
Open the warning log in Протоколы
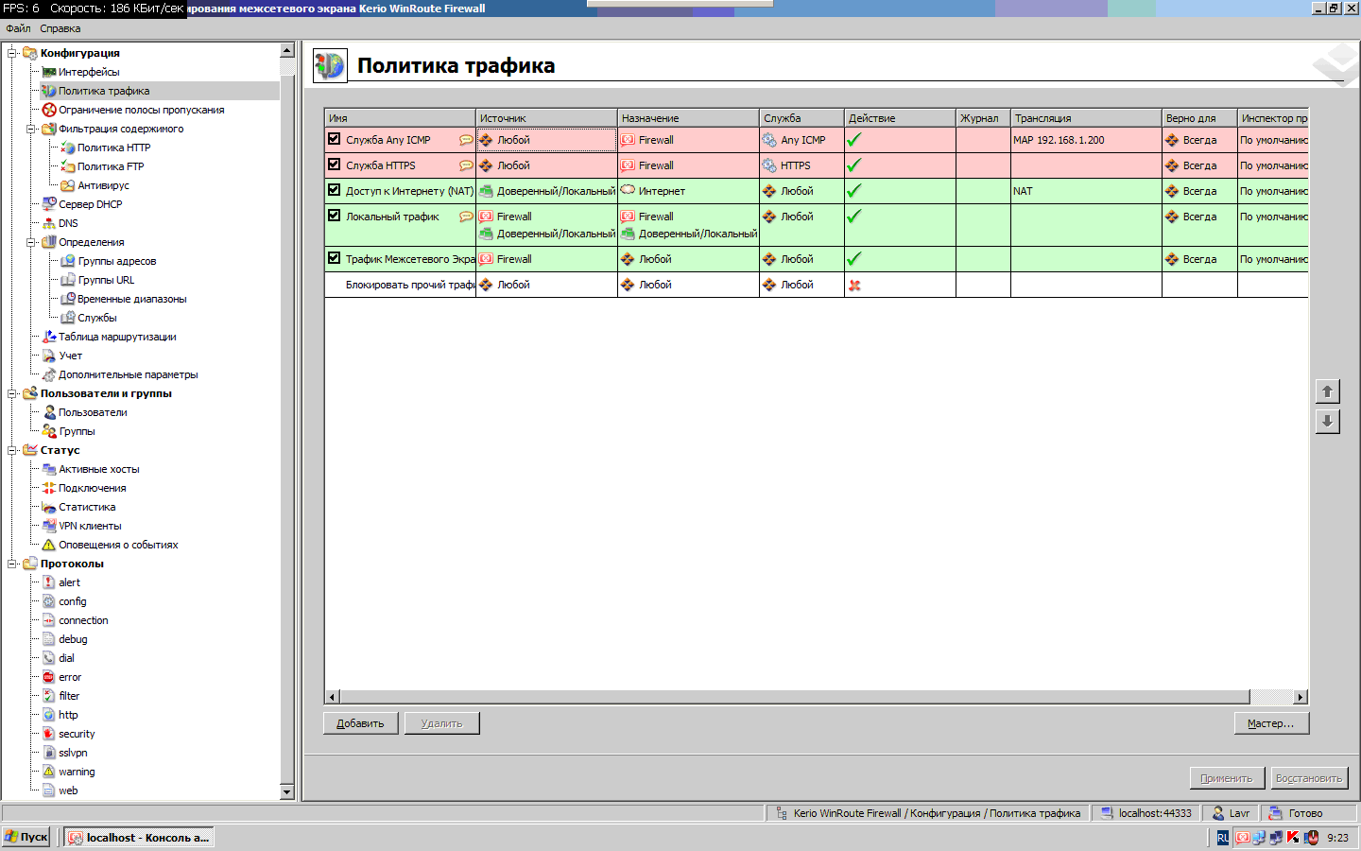click(77, 772)
